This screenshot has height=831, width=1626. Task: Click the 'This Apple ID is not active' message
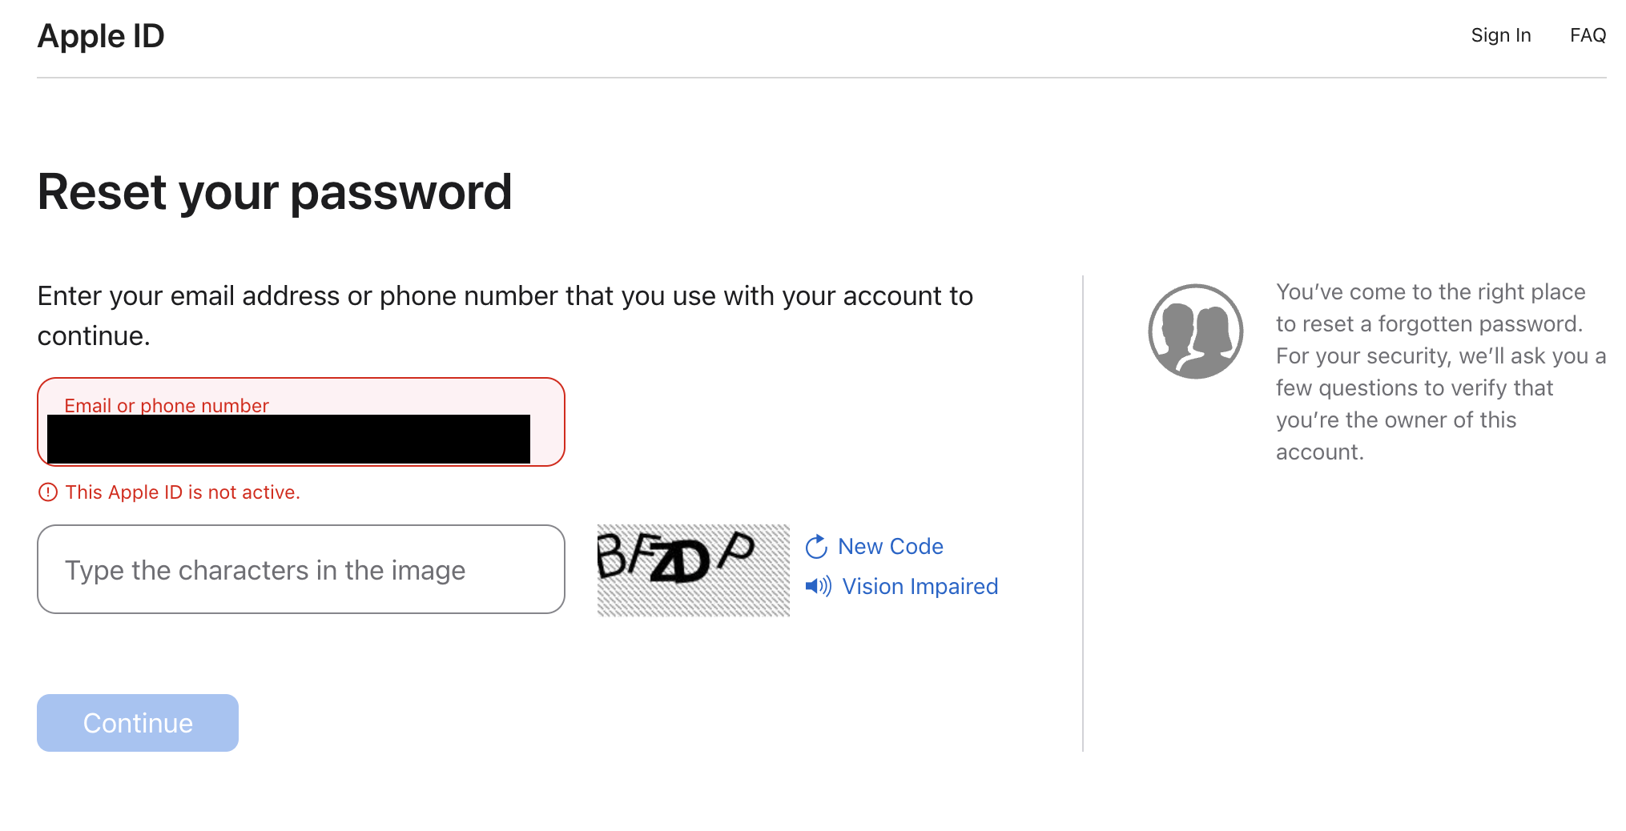tap(183, 492)
